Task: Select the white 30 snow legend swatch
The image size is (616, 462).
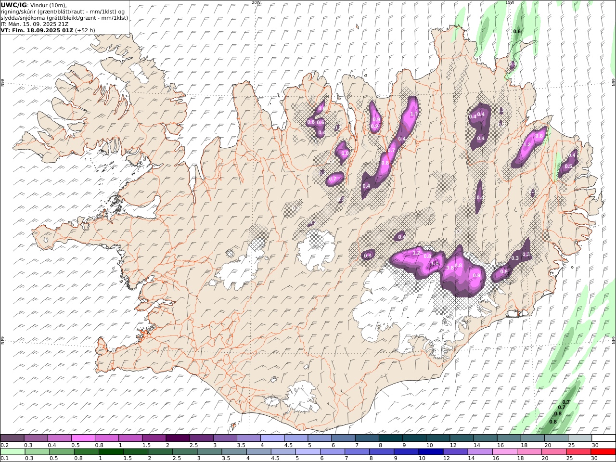Action: click(603, 438)
